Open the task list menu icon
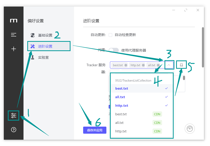210x146 pixels. point(14,35)
